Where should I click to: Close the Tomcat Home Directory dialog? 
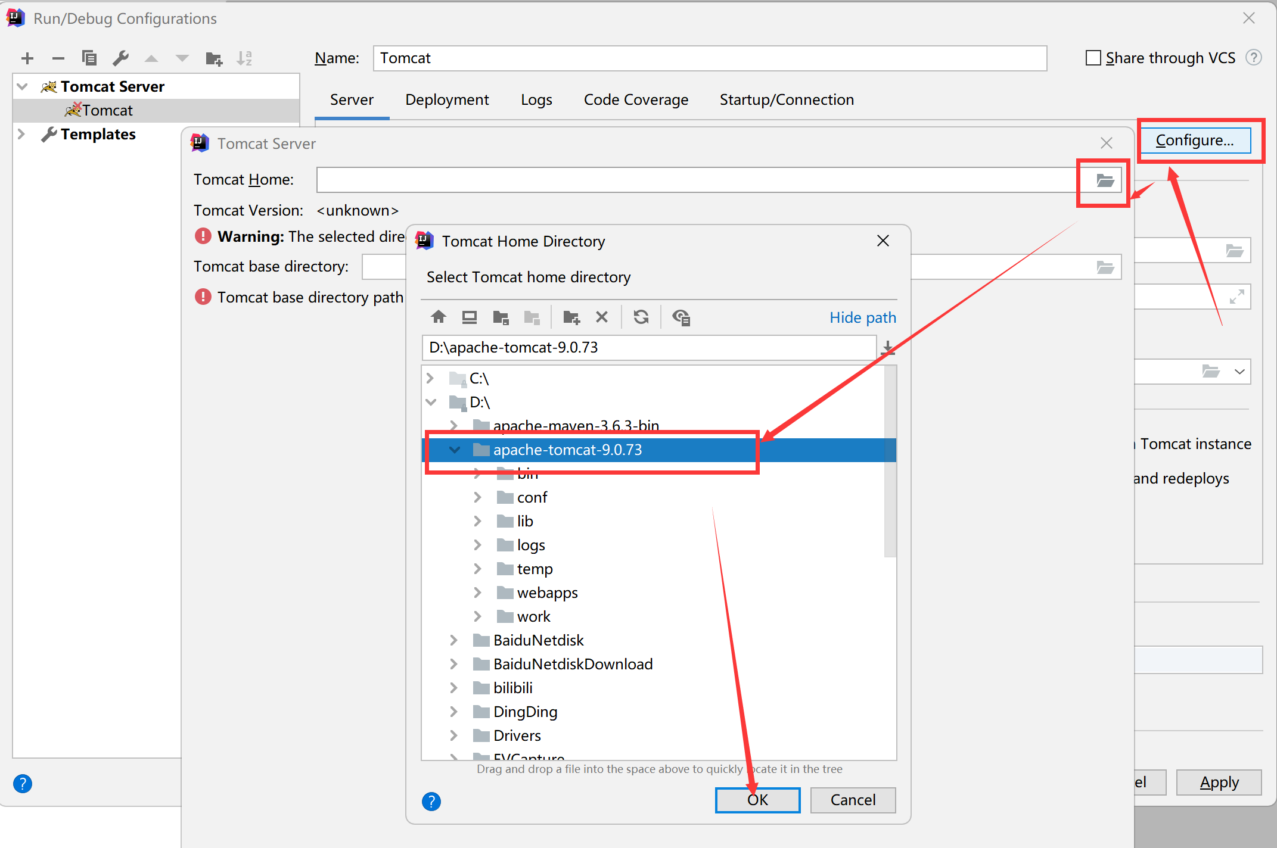[883, 241]
